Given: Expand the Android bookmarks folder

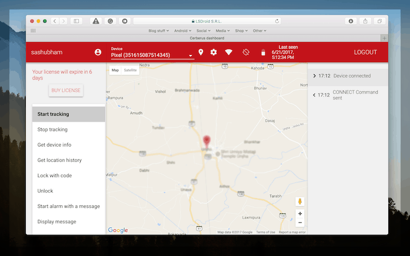Looking at the screenshot, I should 183,30.
